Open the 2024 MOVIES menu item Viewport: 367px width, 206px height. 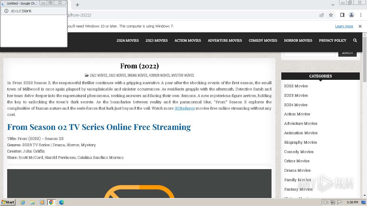(x=128, y=41)
